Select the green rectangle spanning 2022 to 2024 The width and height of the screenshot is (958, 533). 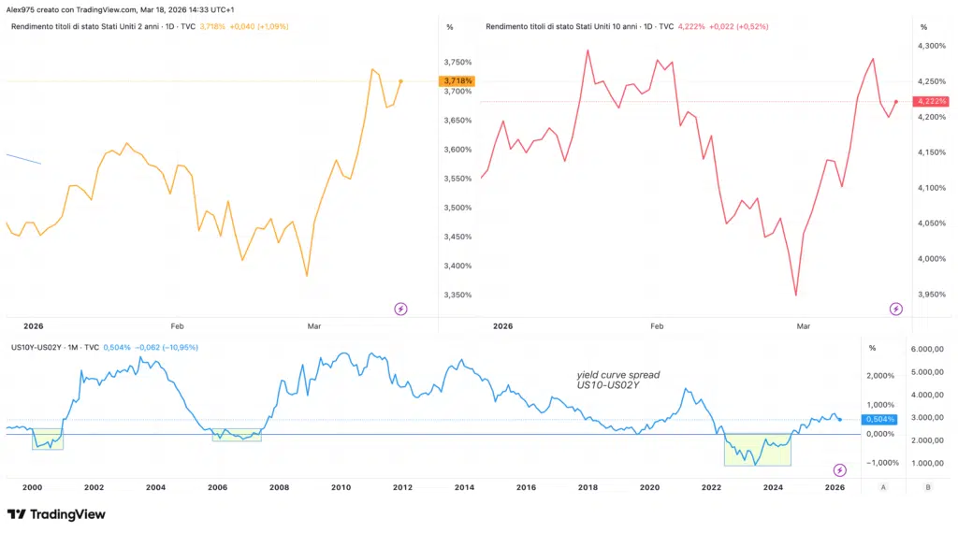pyautogui.click(x=758, y=449)
